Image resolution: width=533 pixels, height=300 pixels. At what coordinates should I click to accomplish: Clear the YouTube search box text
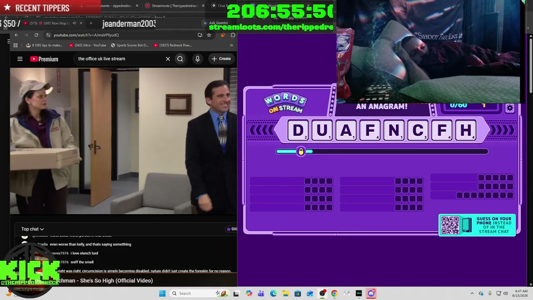tap(168, 59)
